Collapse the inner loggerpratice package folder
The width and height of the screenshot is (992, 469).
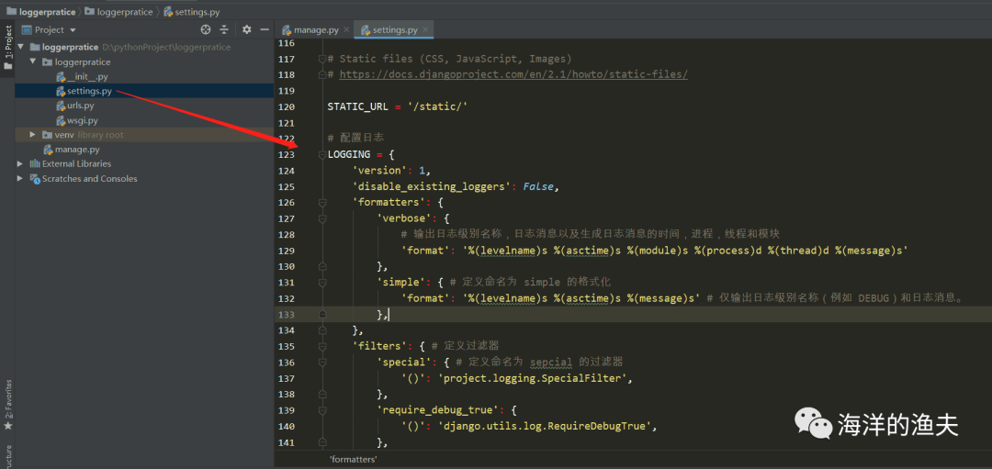pyautogui.click(x=33, y=61)
